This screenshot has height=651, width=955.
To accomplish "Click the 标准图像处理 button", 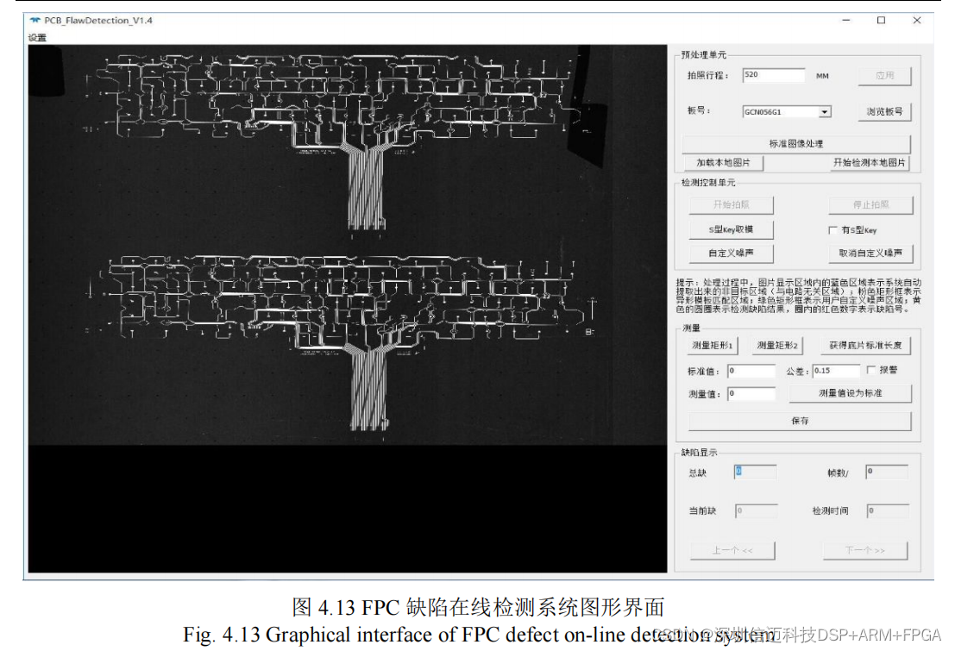I will [795, 144].
